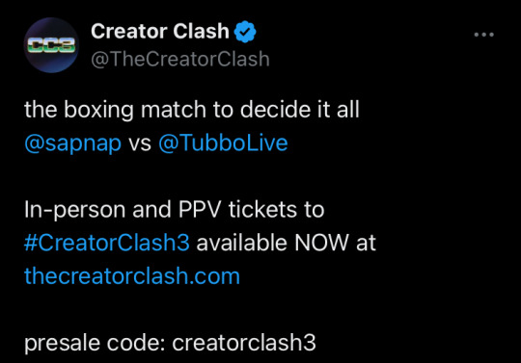This screenshot has width=521, height=363.
Task: Click the Creator Clash display name
Action: click(x=160, y=31)
